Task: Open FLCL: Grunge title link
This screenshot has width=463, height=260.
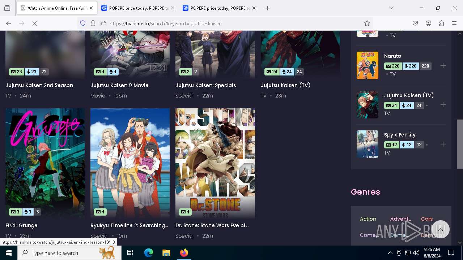Action: (x=21, y=225)
